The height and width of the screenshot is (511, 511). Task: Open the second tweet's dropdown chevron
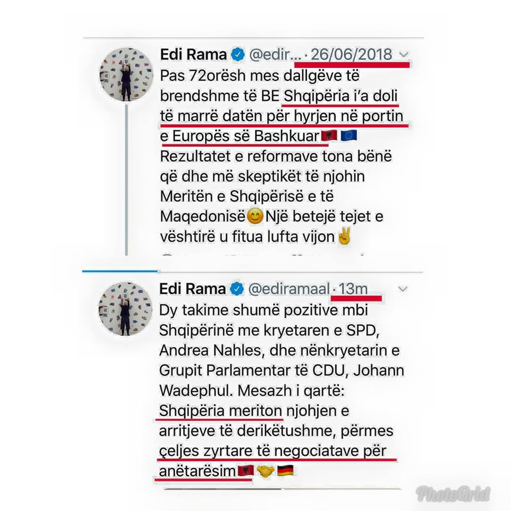point(403,289)
